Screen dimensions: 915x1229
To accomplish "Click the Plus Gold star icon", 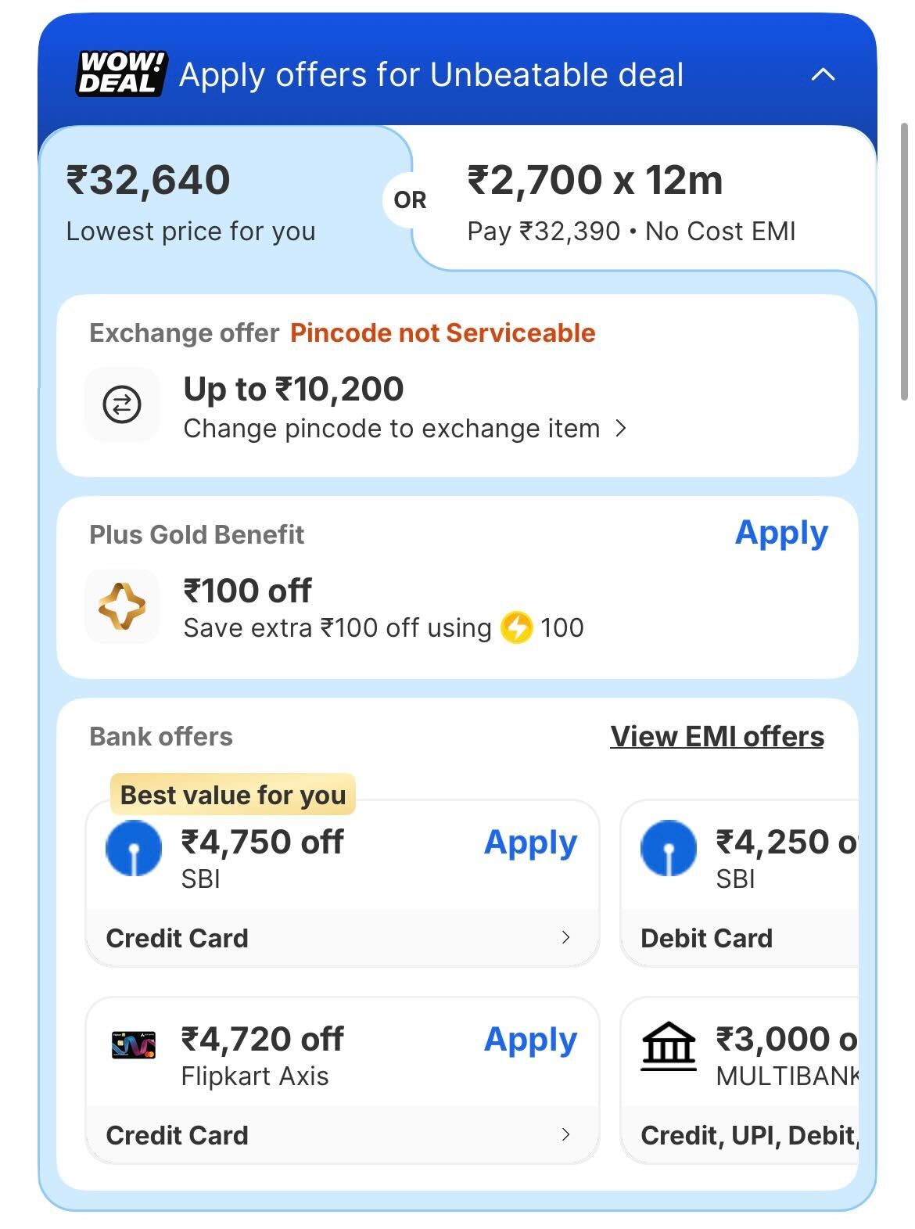I will (122, 606).
